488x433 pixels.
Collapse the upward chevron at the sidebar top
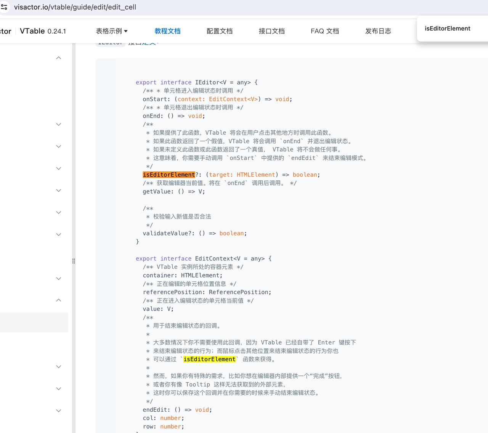(59, 58)
